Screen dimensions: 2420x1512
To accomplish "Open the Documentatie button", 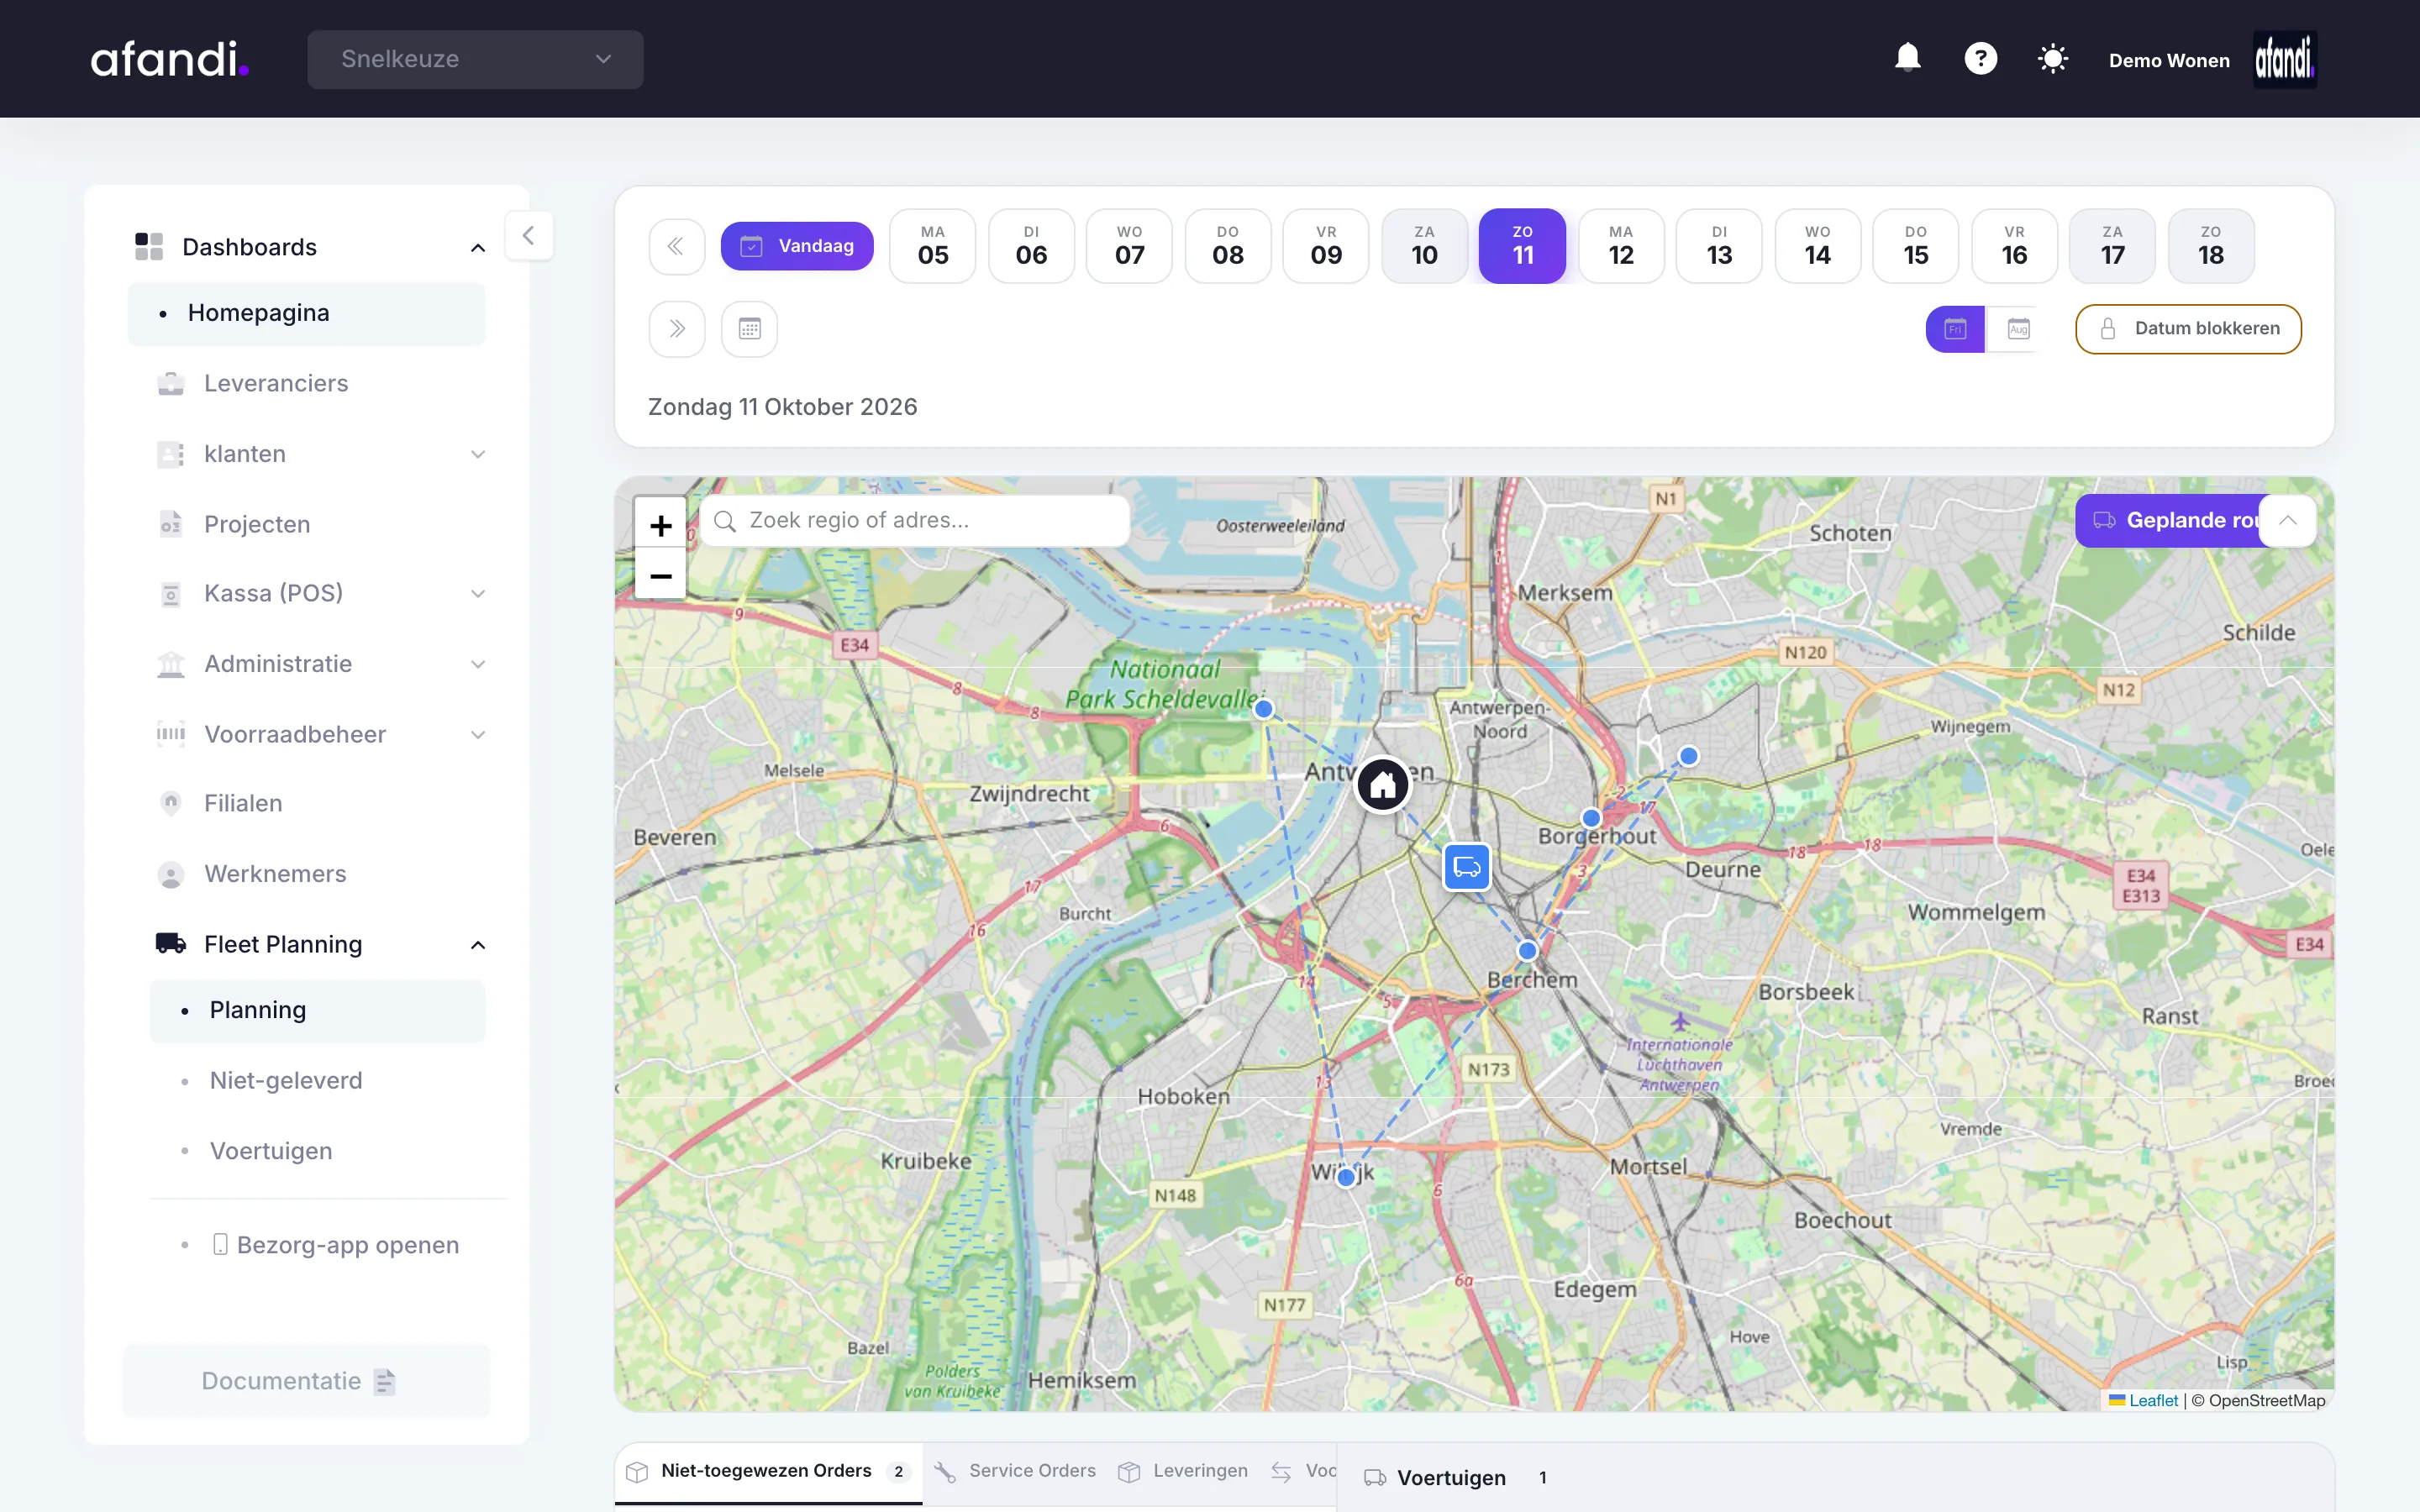I will click(x=307, y=1381).
